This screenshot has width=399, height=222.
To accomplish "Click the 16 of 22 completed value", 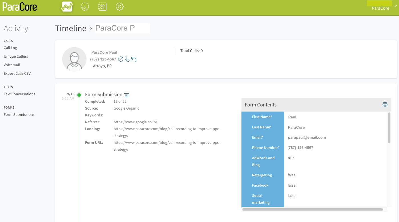I will click(120, 102).
